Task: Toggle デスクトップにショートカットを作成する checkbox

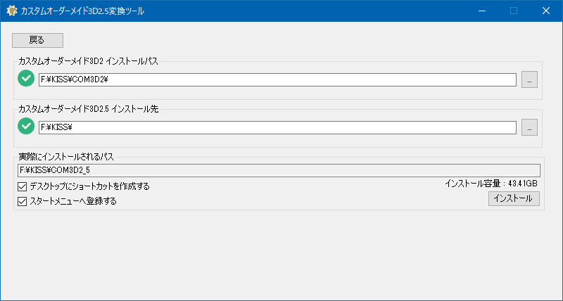Action: coord(22,186)
